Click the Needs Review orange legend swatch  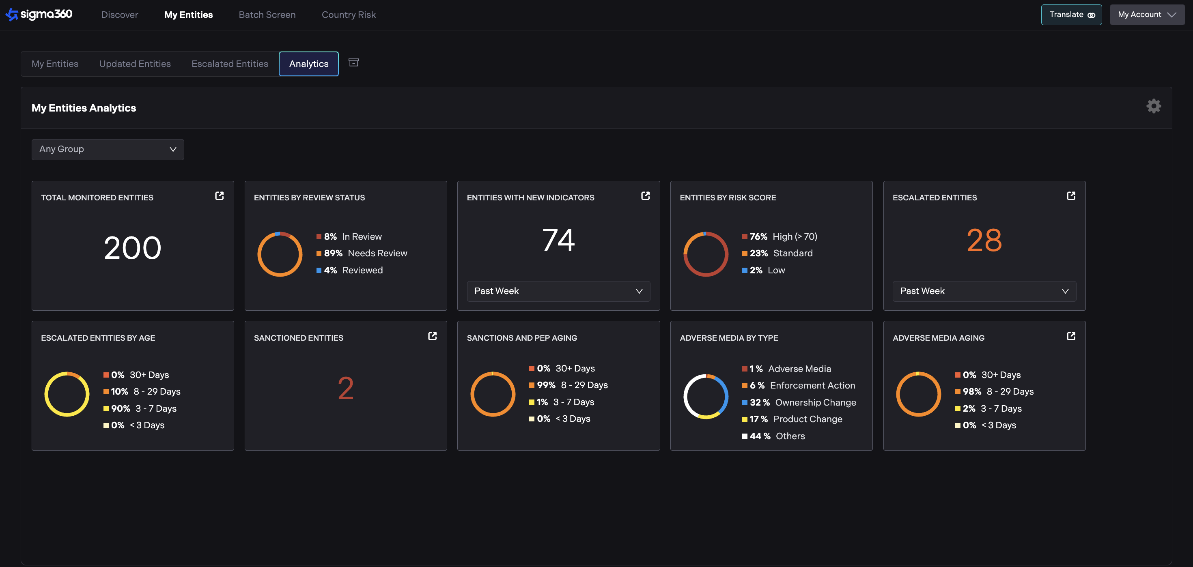coord(319,253)
